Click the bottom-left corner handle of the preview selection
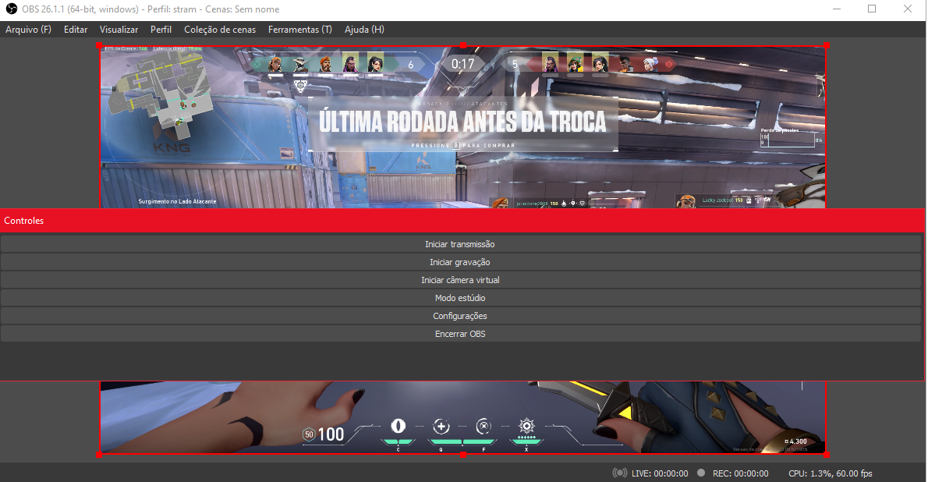Screen dimensions: 928x482 point(100,455)
